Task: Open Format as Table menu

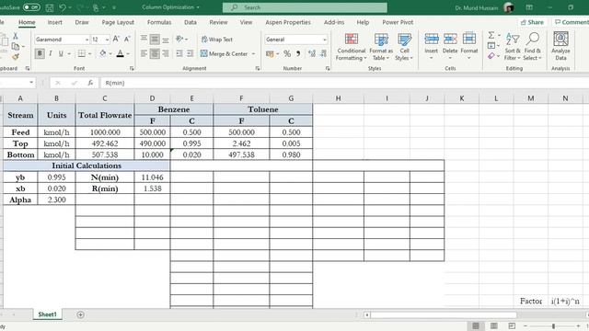Action: click(x=381, y=47)
